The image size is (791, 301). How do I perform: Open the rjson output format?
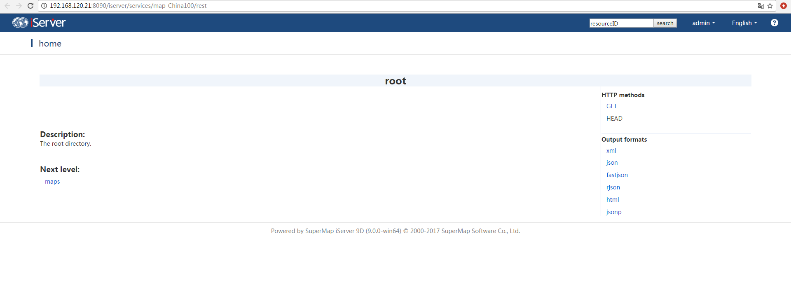613,187
